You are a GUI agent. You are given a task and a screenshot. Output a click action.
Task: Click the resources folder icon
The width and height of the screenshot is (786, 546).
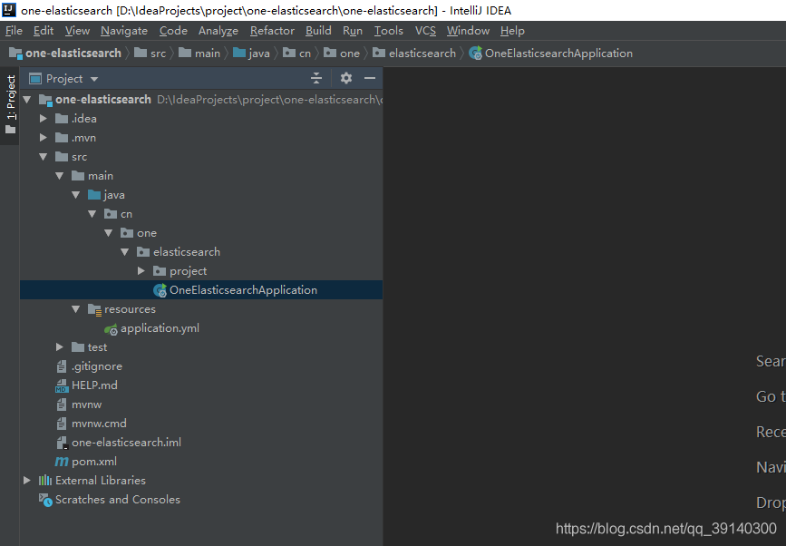tap(95, 309)
